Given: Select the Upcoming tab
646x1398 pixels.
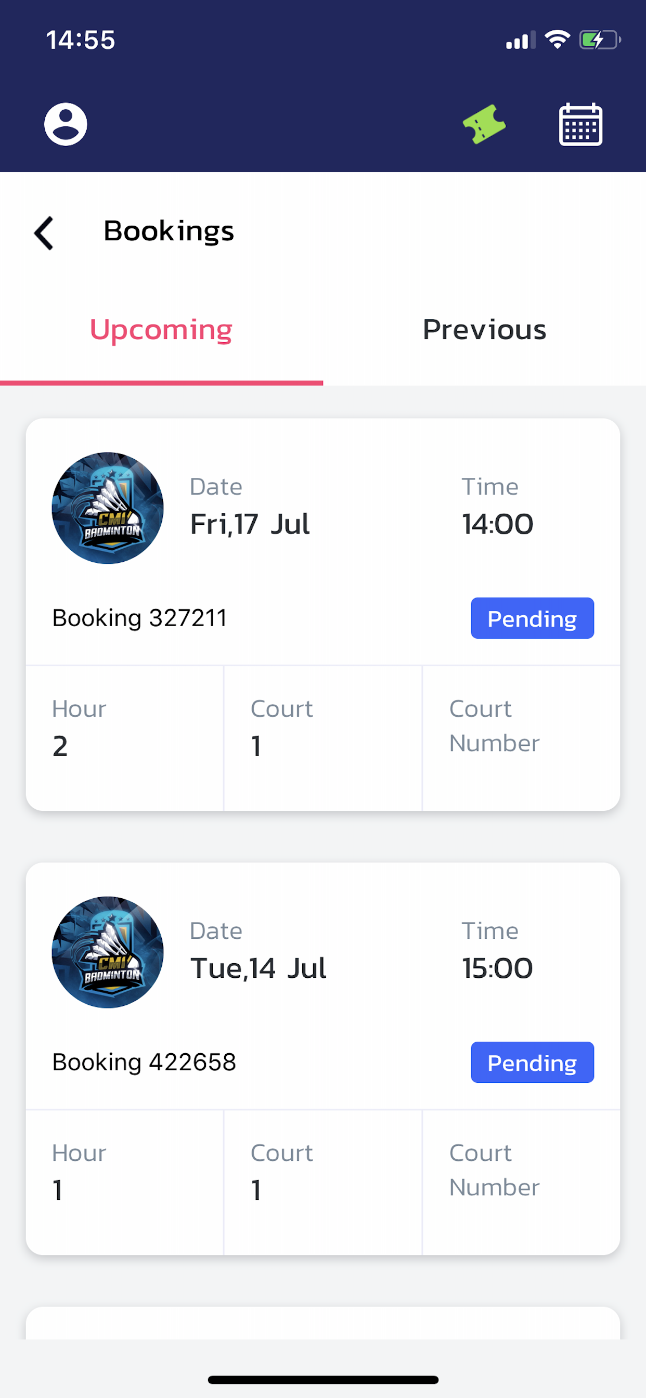Looking at the screenshot, I should click(x=161, y=330).
